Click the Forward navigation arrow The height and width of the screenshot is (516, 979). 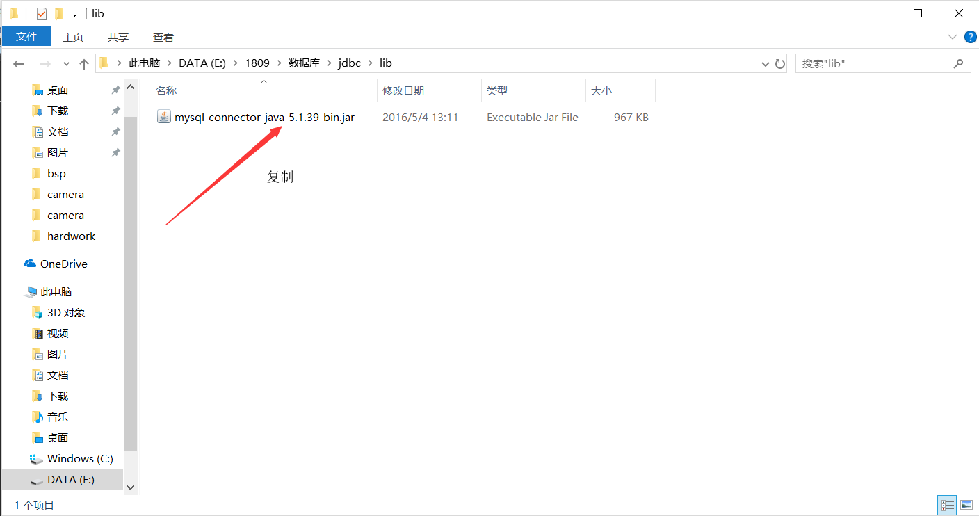click(45, 63)
